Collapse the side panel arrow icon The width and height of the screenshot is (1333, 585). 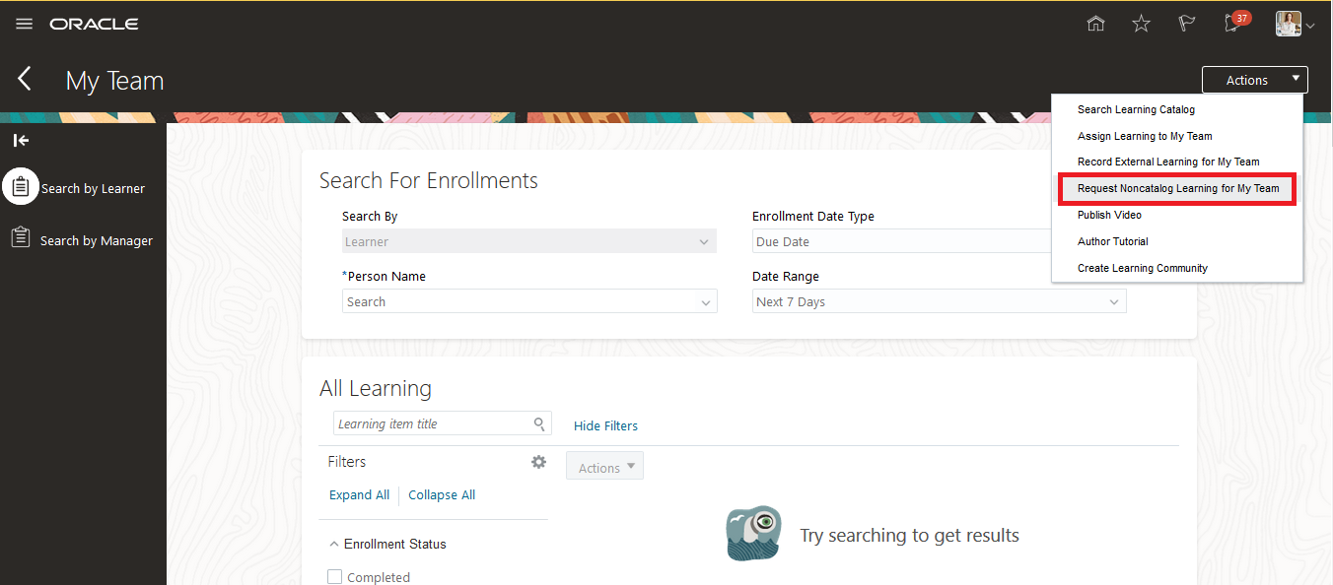pyautogui.click(x=21, y=140)
